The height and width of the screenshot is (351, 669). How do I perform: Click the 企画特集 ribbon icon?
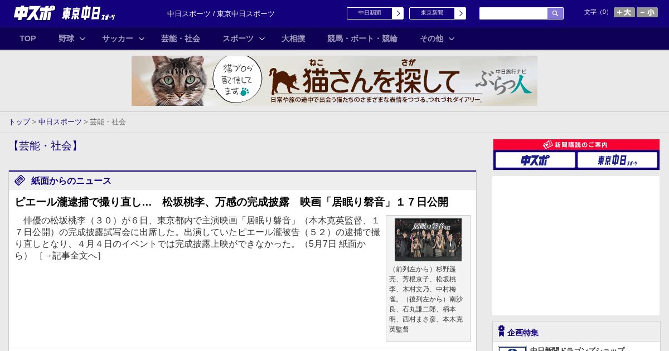click(501, 331)
